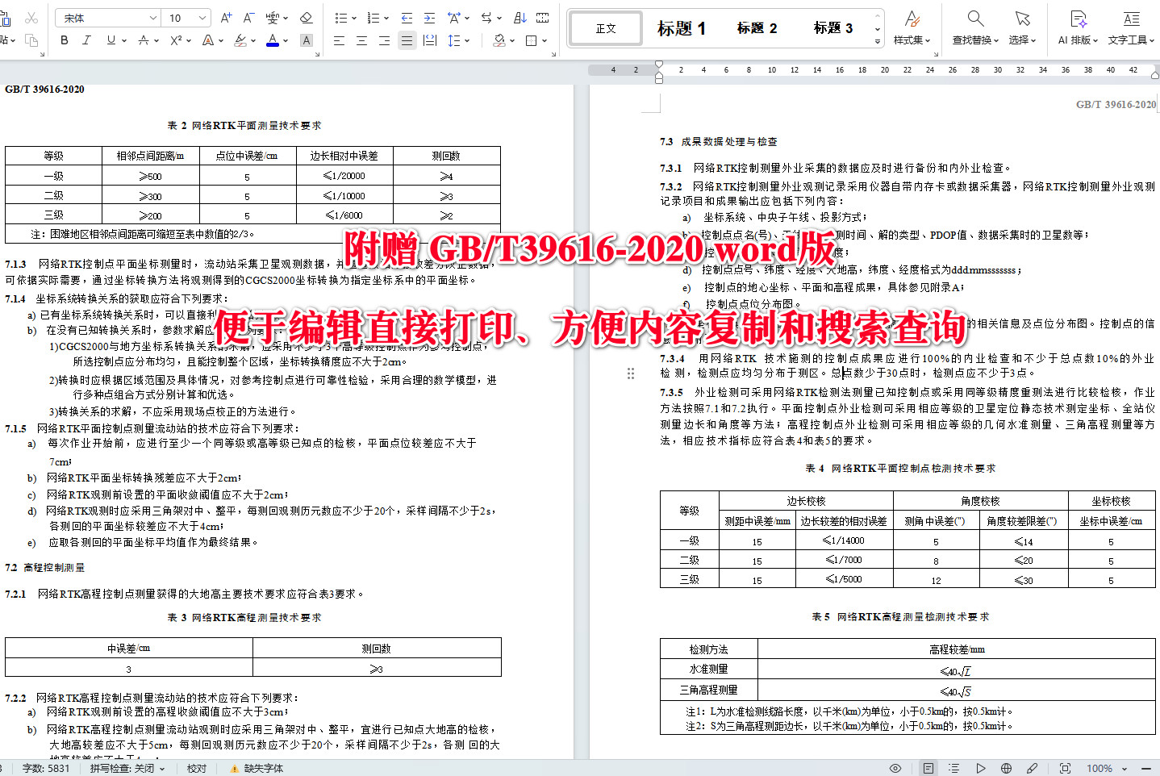The image size is (1160, 776).
Task: Click fit page zoom icon
Action: pyautogui.click(x=1065, y=768)
